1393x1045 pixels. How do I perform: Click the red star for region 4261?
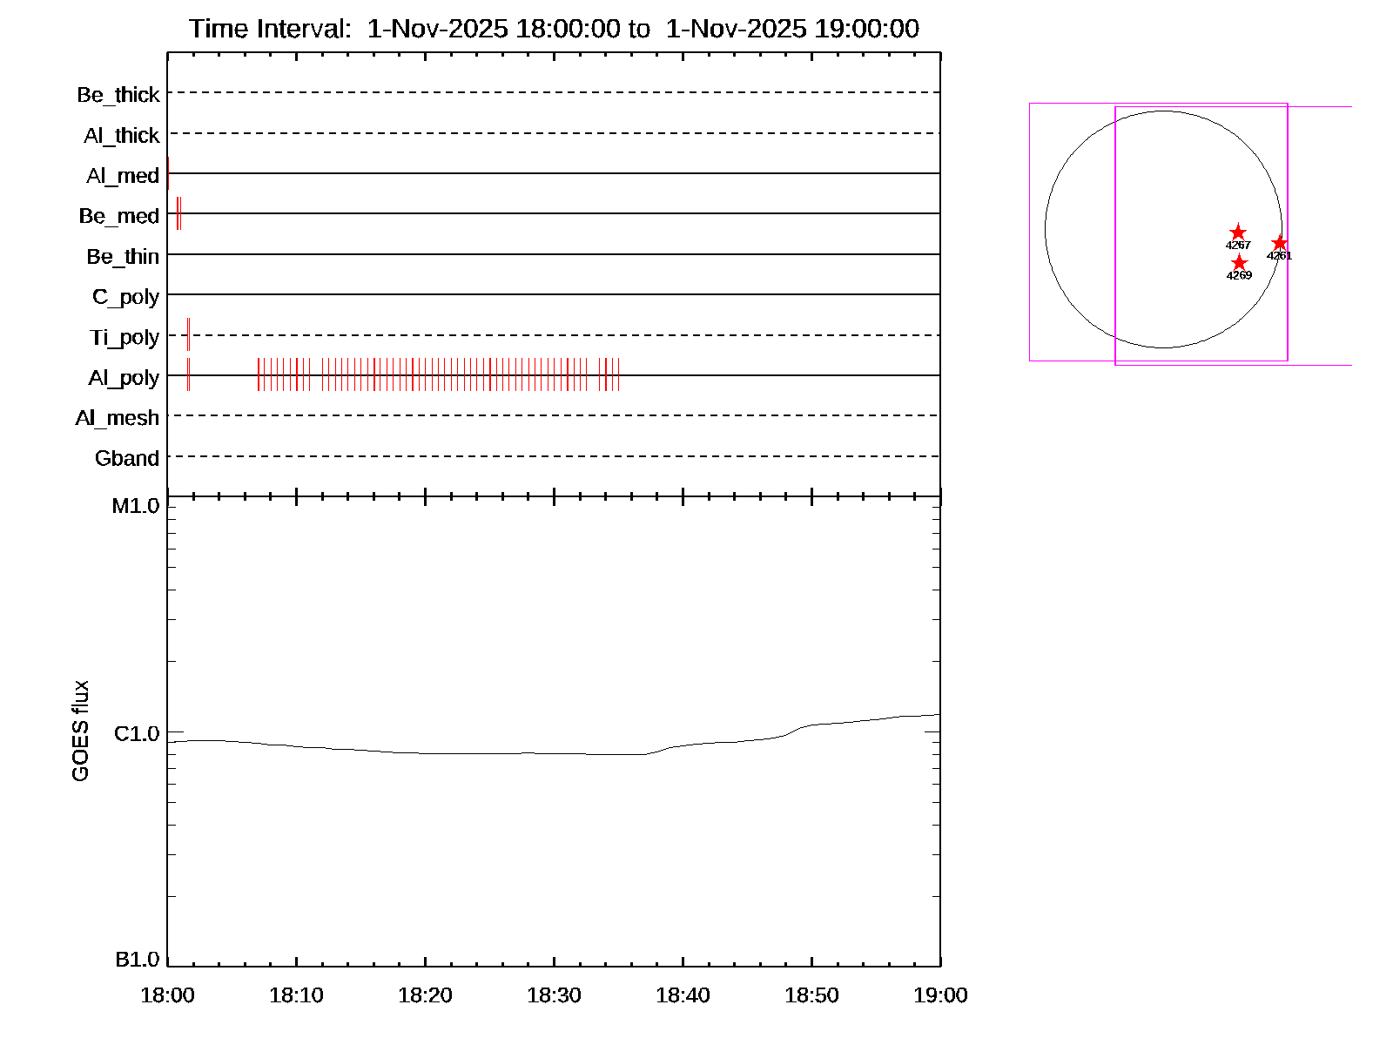click(1279, 244)
